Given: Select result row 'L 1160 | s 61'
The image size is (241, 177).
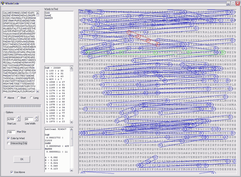Looking at the screenshot, I should (56, 85).
